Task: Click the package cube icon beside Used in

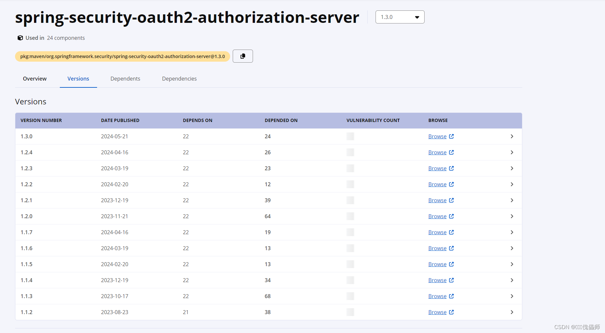Action: tap(20, 38)
